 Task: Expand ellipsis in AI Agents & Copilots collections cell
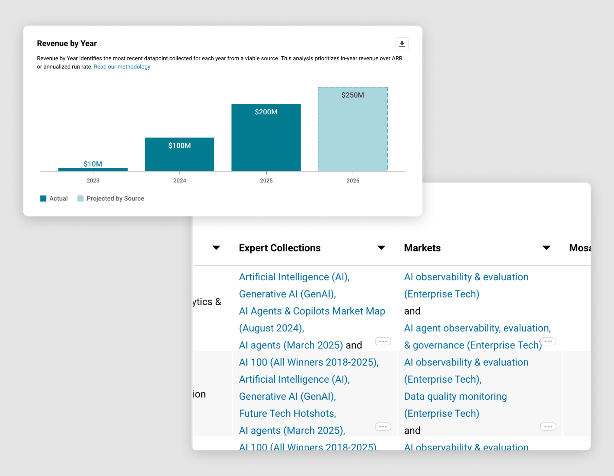tap(383, 341)
